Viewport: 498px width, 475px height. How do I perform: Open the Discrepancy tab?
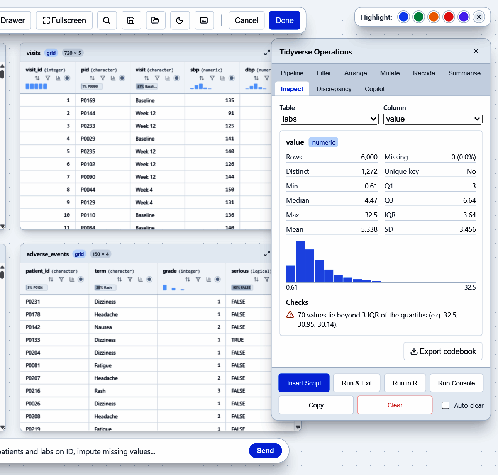(x=334, y=89)
